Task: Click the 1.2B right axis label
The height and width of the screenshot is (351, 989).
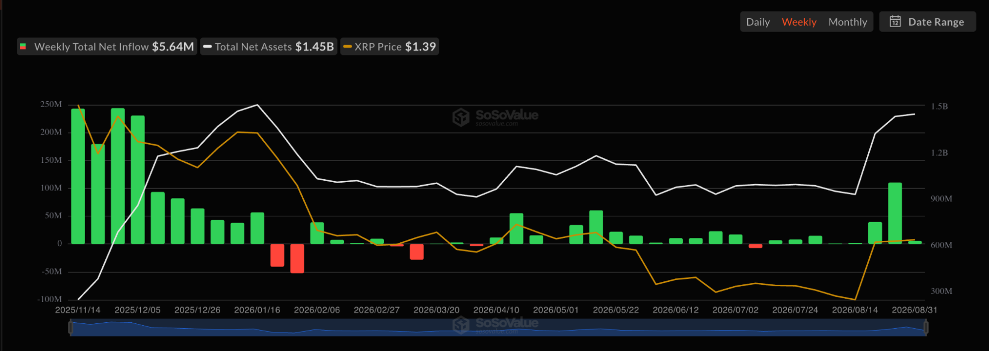Action: click(940, 153)
